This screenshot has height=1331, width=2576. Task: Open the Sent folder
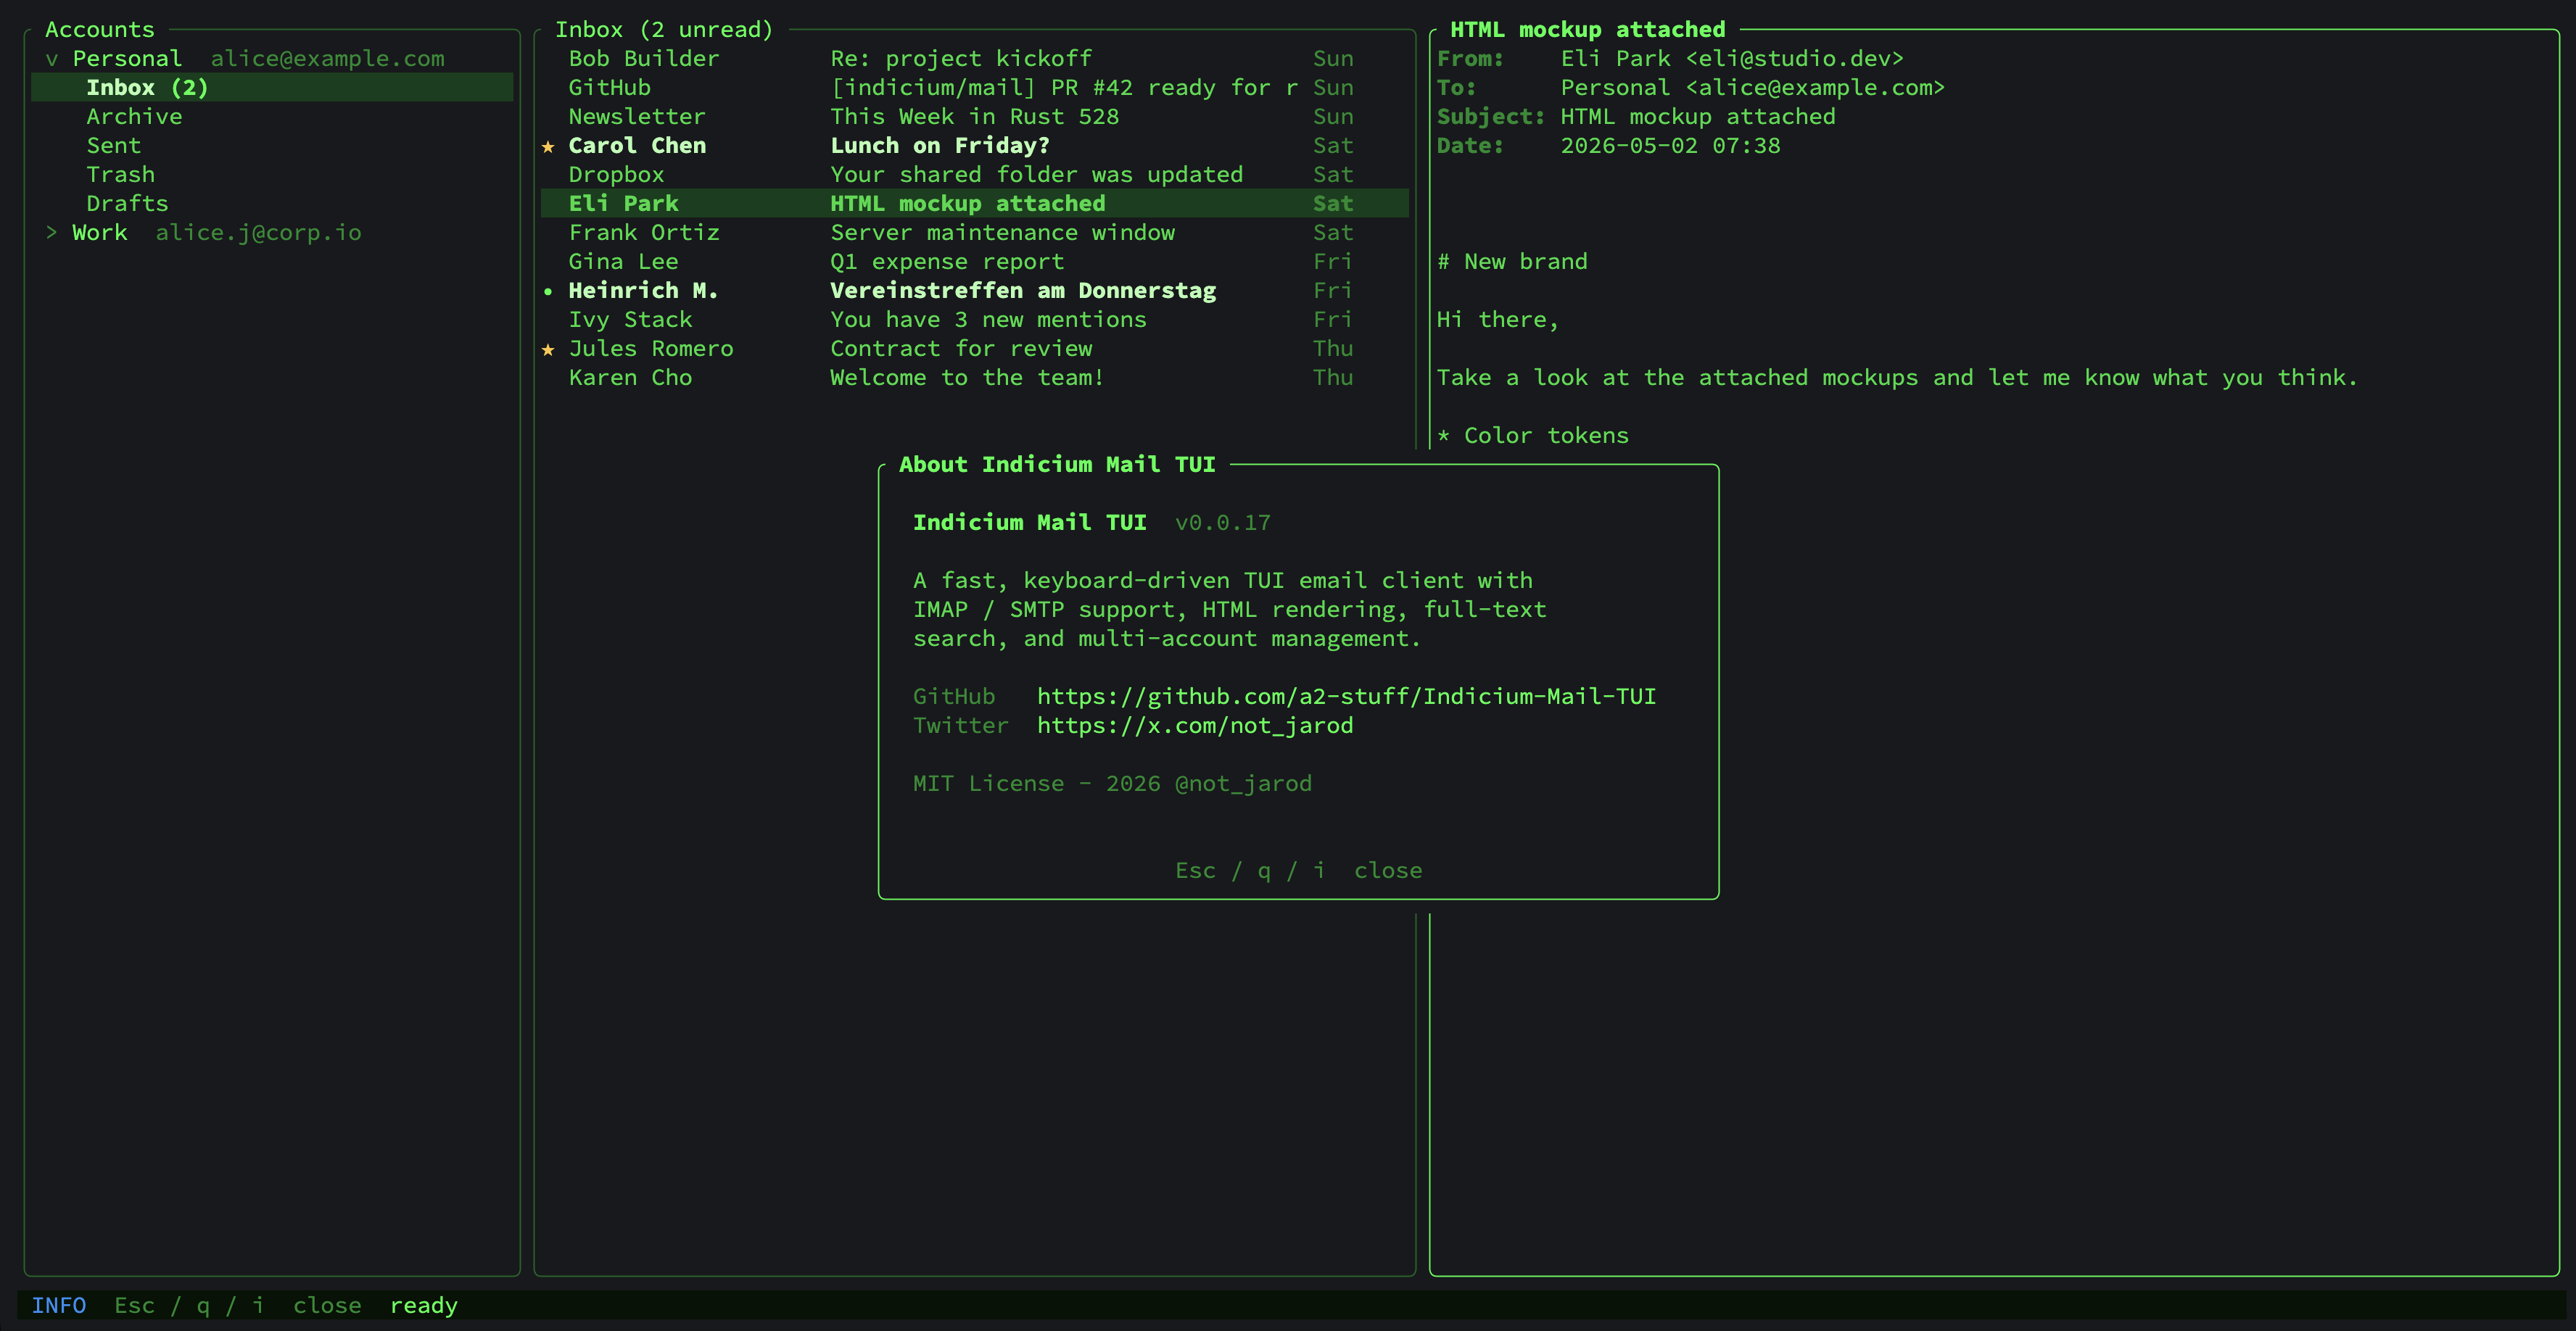click(113, 146)
